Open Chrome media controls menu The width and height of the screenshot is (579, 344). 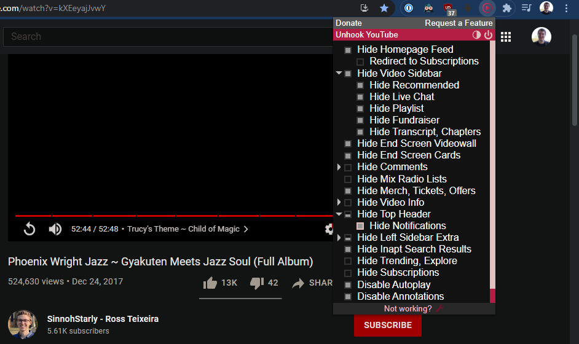526,8
